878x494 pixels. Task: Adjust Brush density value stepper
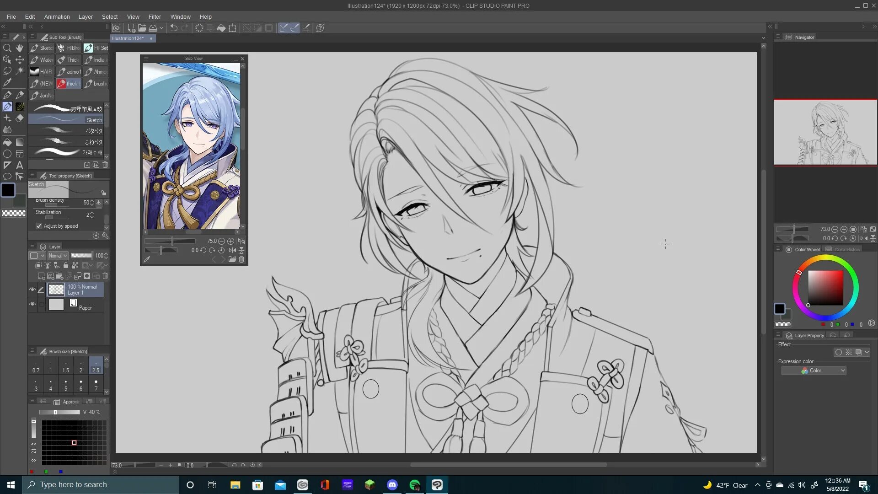[x=91, y=202]
